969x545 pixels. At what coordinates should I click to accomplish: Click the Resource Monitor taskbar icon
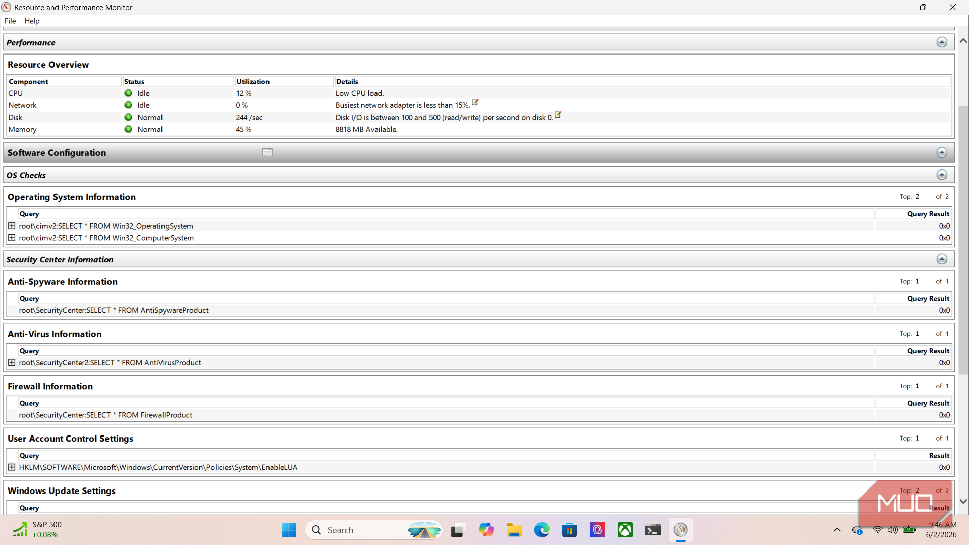[x=681, y=530]
